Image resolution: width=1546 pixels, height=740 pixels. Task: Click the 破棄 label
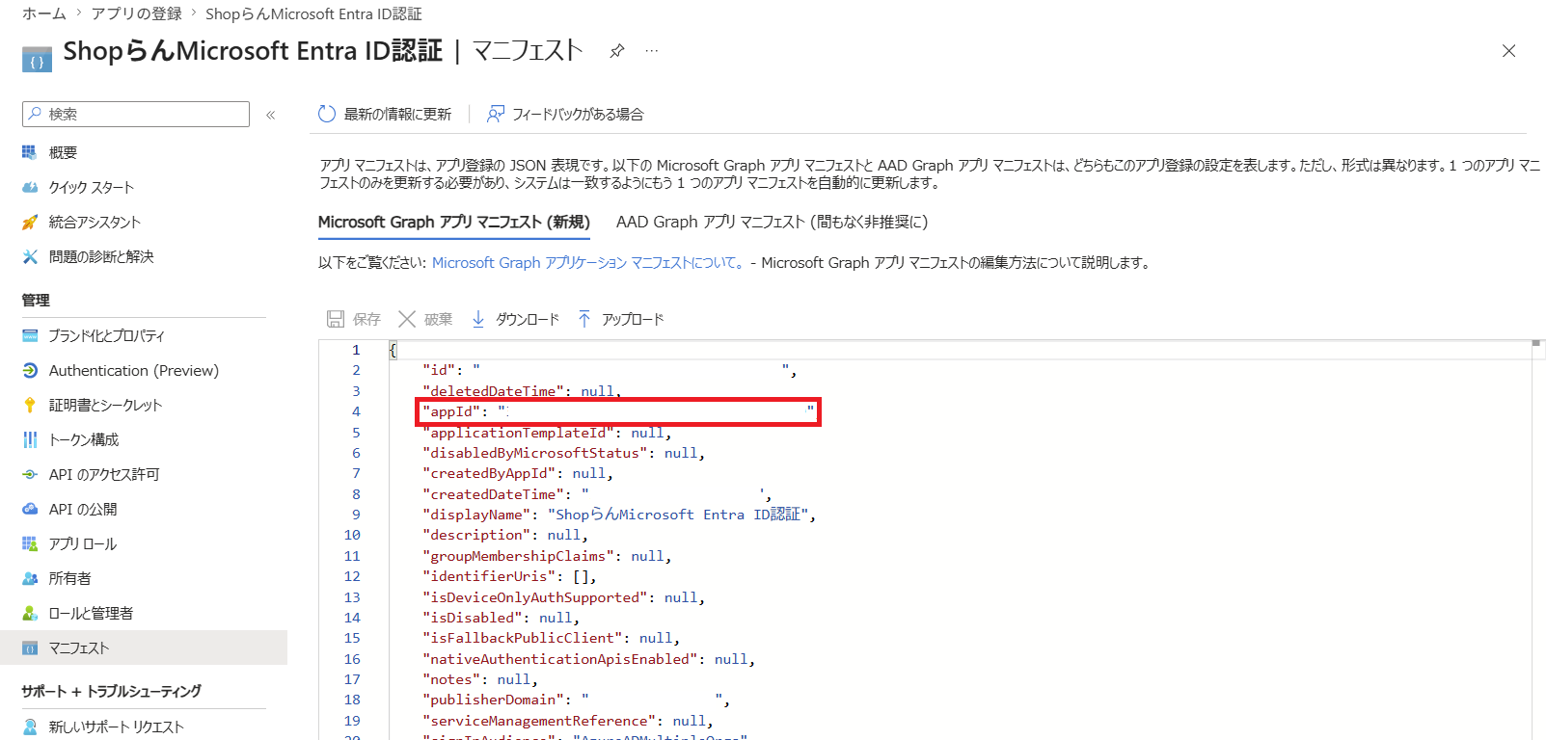coord(438,319)
